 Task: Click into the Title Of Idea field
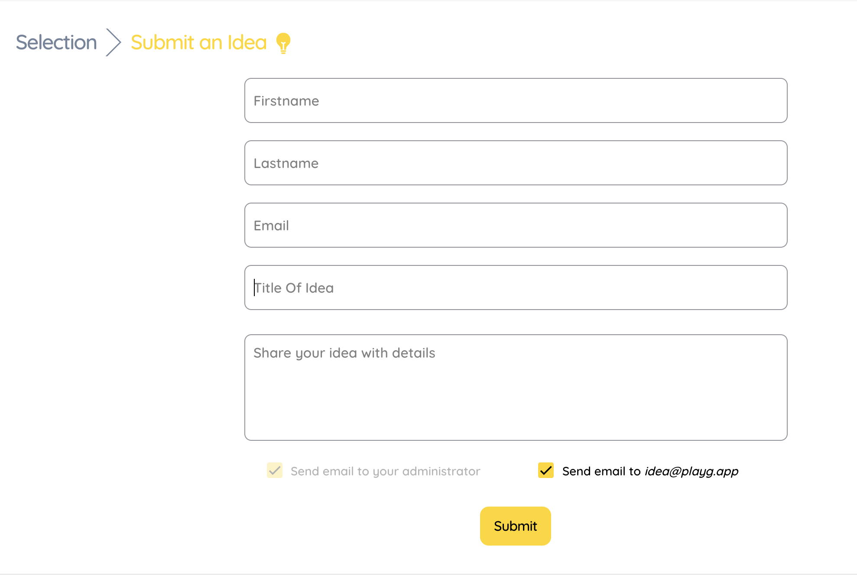click(516, 287)
